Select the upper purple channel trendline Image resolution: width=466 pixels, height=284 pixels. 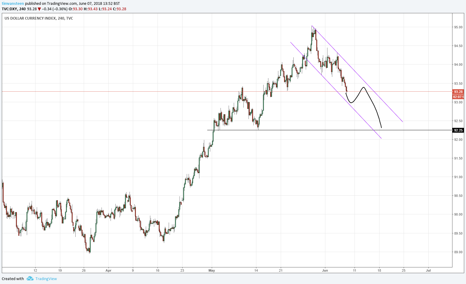click(x=357, y=74)
